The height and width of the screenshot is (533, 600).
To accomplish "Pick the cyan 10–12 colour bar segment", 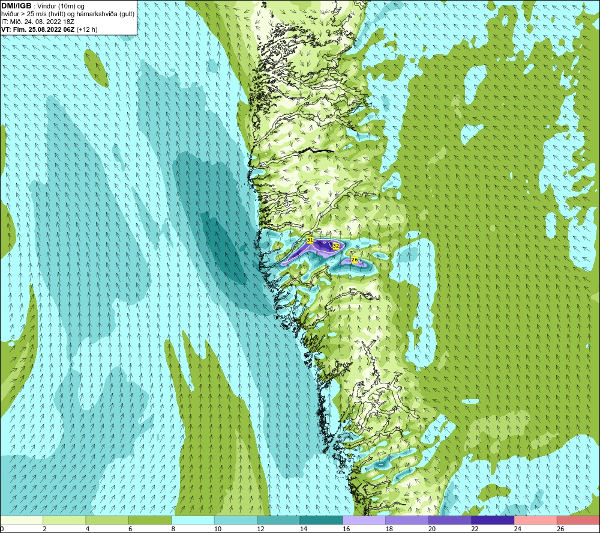I will click(x=236, y=520).
